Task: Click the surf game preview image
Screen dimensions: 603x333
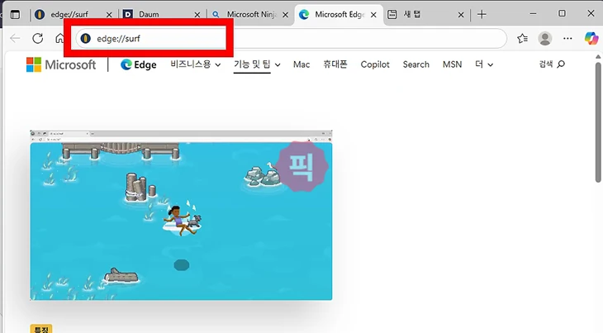Action: (x=181, y=216)
